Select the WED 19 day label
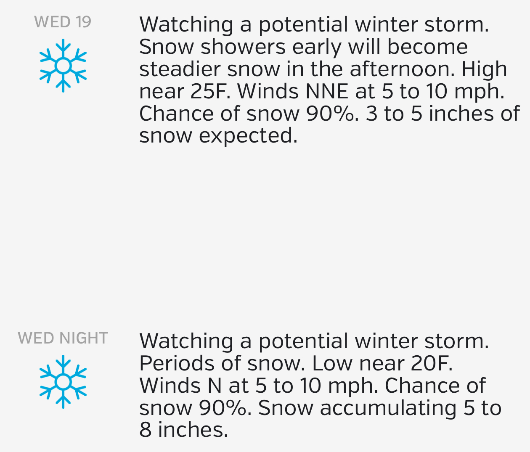The width and height of the screenshot is (530, 452). [63, 22]
